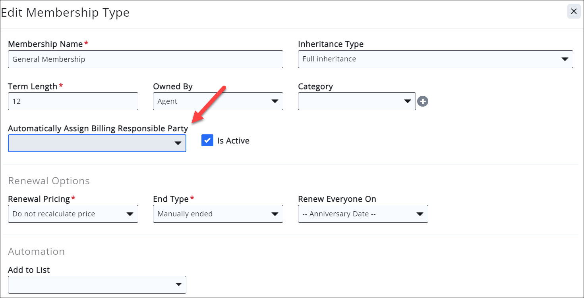Close the Edit Membership Type dialog
The image size is (584, 298).
click(574, 11)
